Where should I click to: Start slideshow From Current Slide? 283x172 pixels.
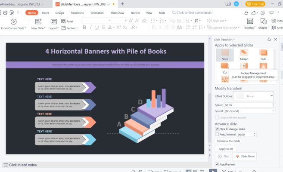coord(13,24)
